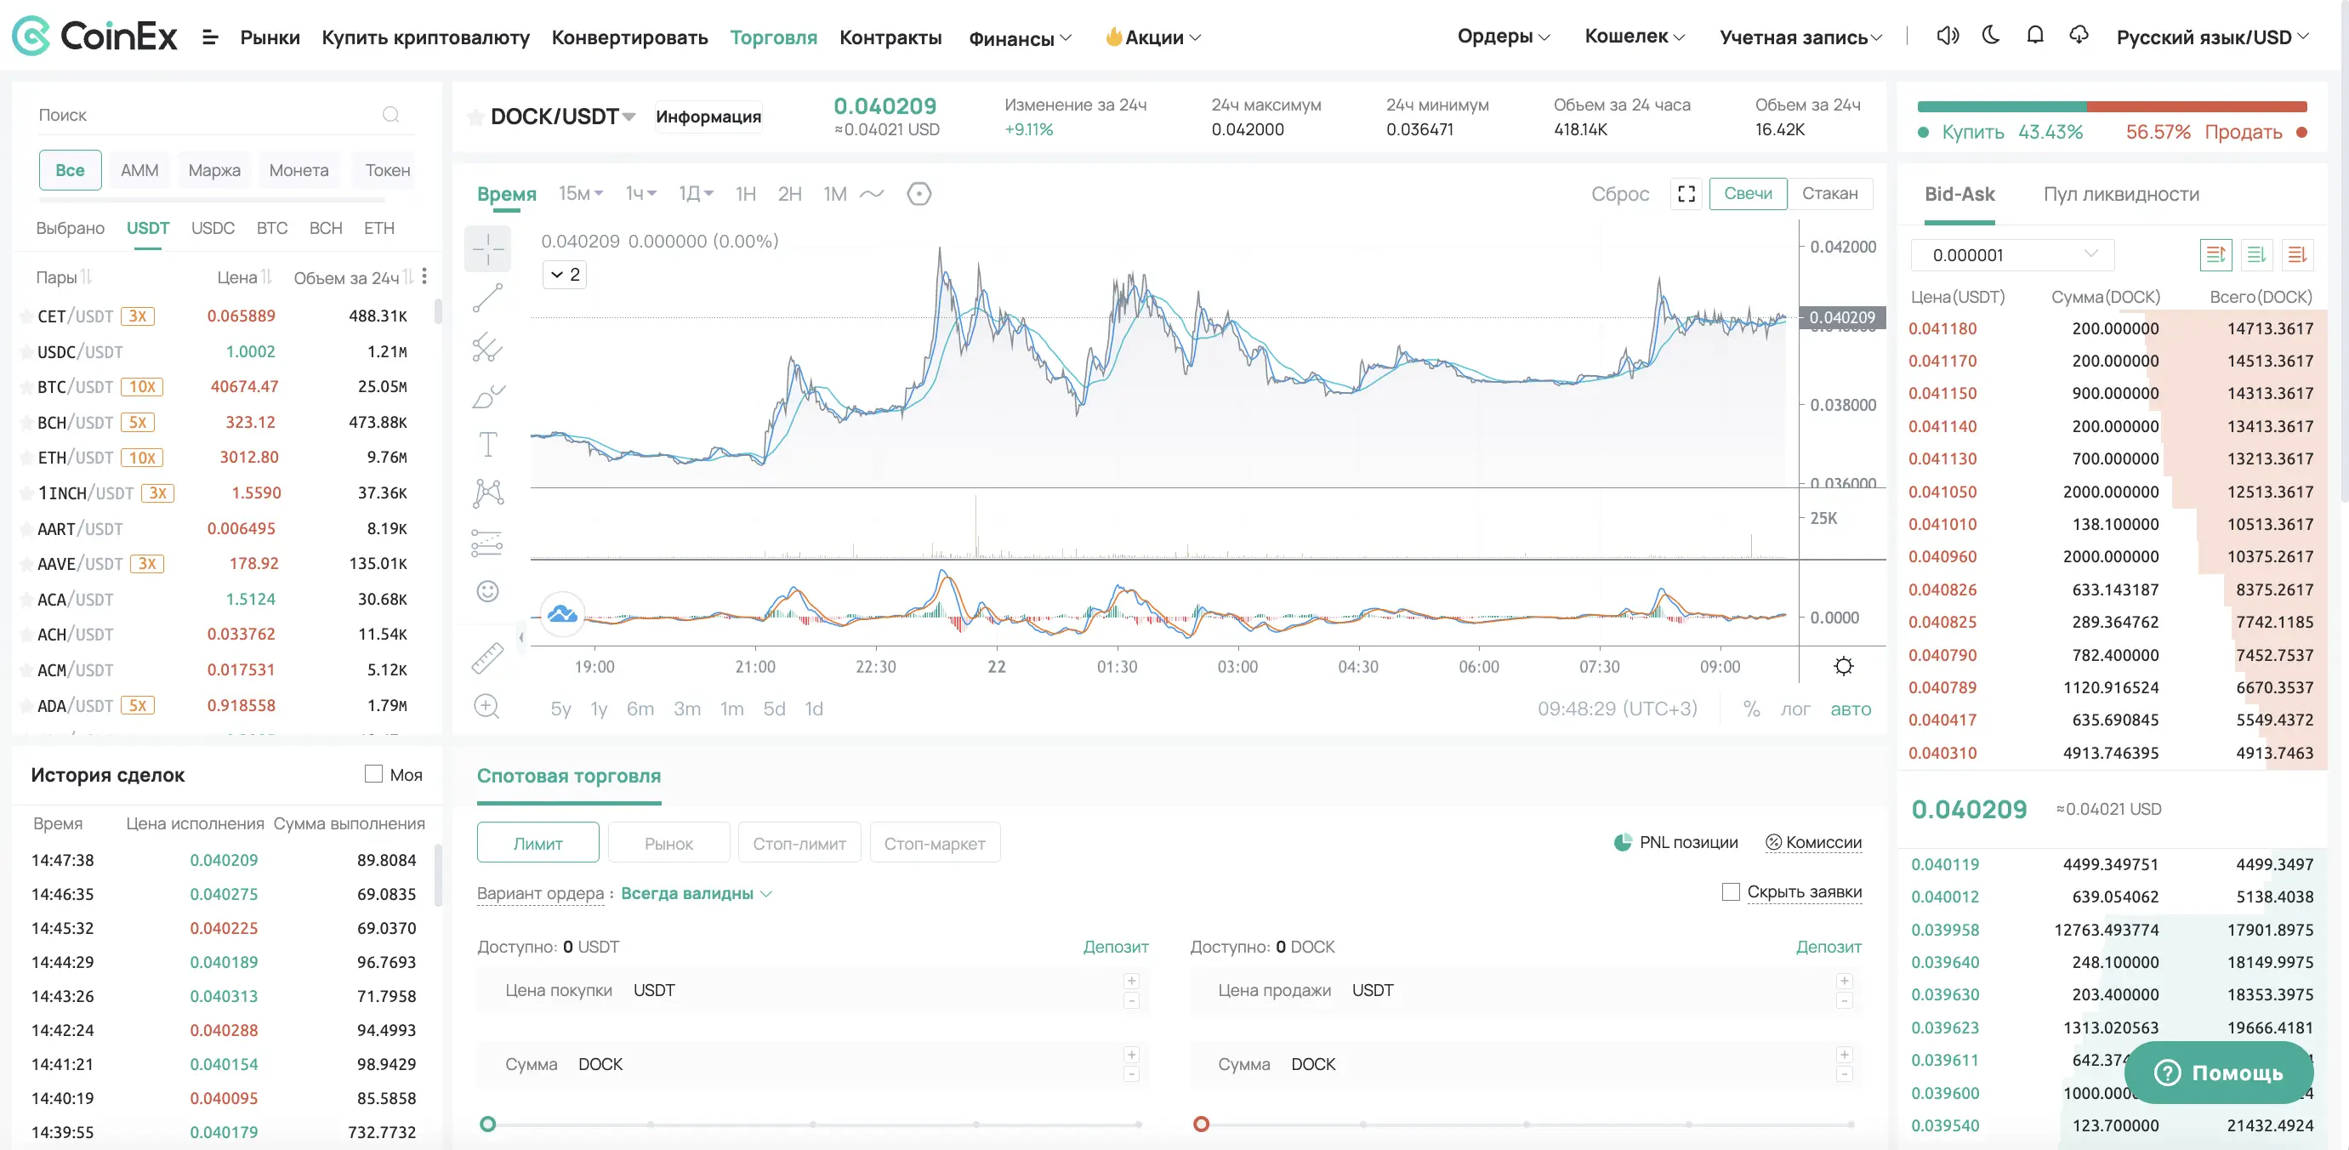
Task: Select the text annotation tool
Action: pyautogui.click(x=488, y=445)
